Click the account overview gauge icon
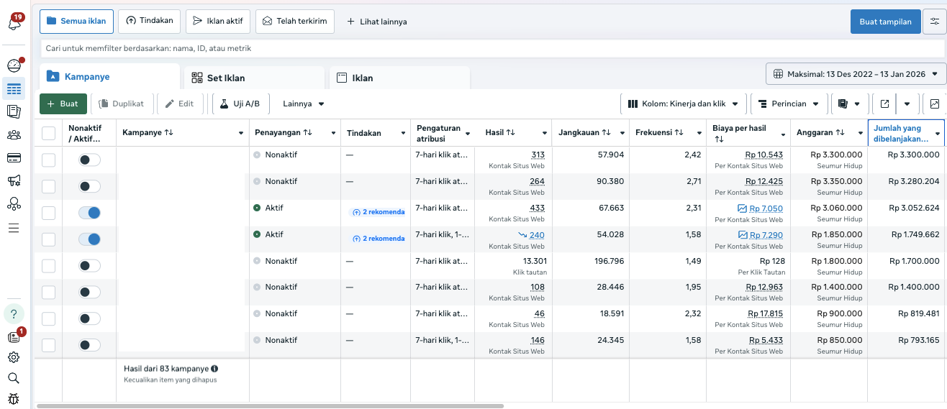This screenshot has width=947, height=409. [x=14, y=66]
